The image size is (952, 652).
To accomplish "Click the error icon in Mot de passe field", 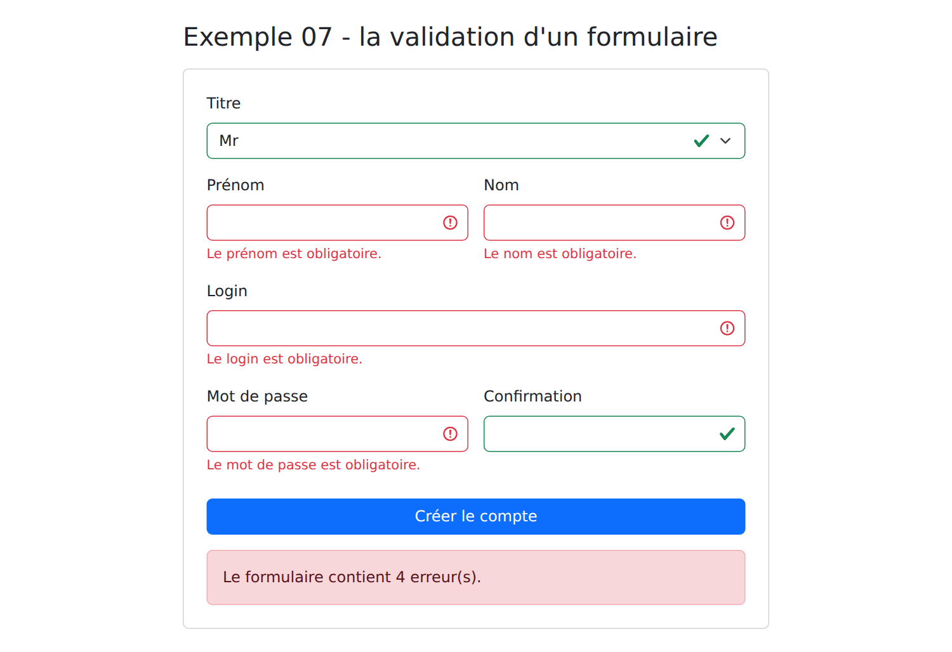I will 450,434.
